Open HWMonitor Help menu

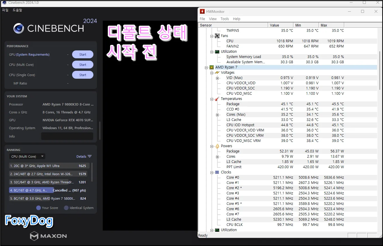pos(237,19)
